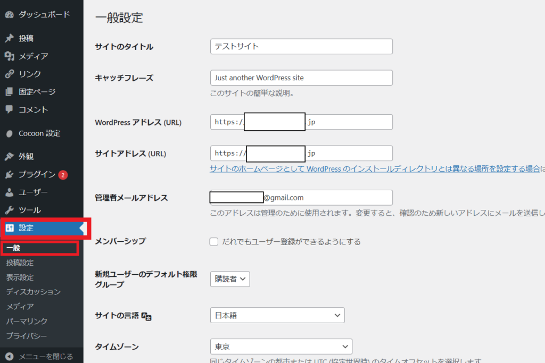Click the Tools wrench icon

tap(9, 210)
